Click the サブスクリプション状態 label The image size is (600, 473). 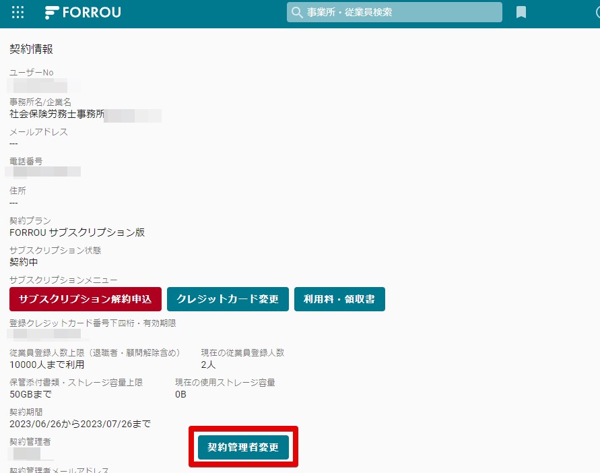pos(55,250)
